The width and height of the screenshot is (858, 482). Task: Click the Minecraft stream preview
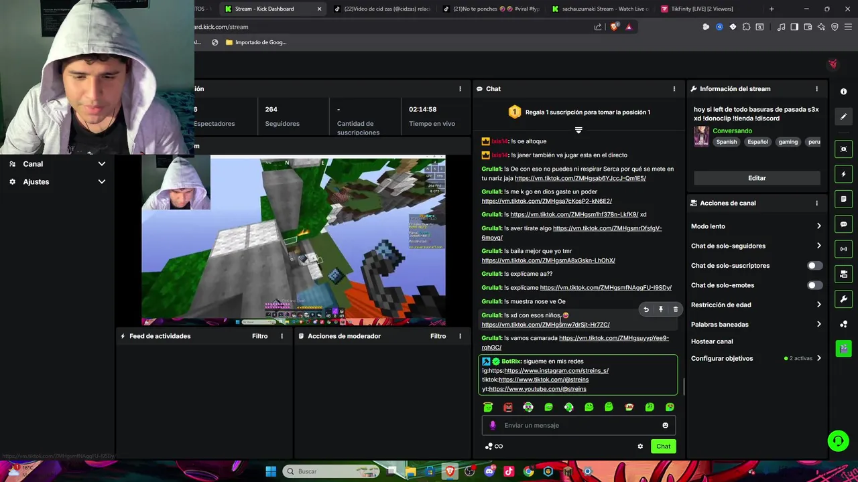(x=294, y=240)
